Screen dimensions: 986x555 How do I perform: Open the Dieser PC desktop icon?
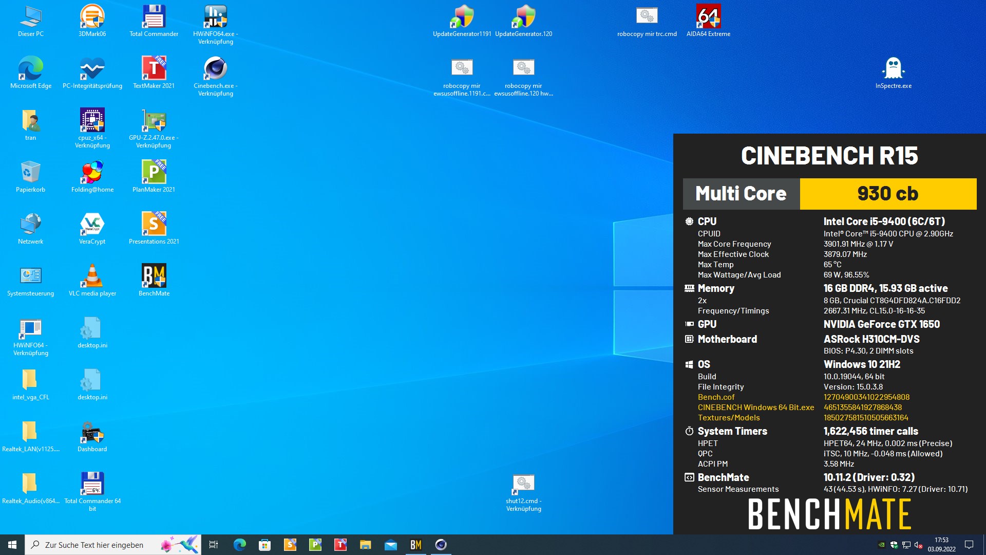point(31,21)
